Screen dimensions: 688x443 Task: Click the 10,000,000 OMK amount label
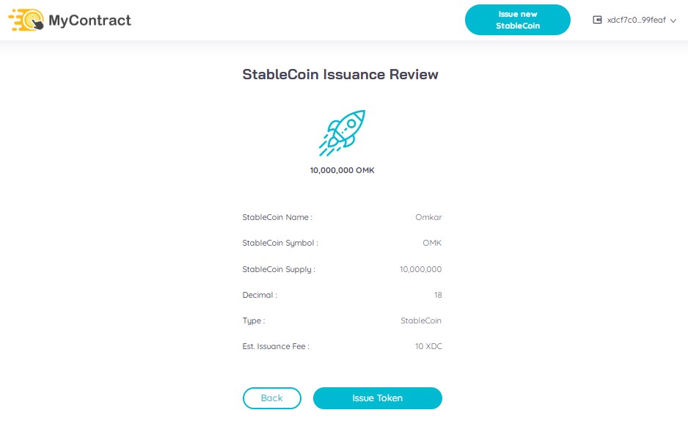click(343, 170)
